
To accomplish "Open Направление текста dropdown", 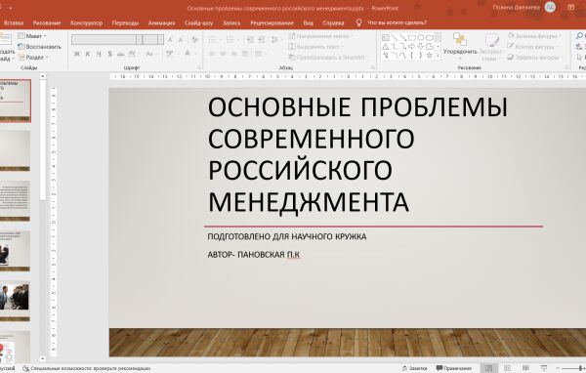I will (321, 36).
